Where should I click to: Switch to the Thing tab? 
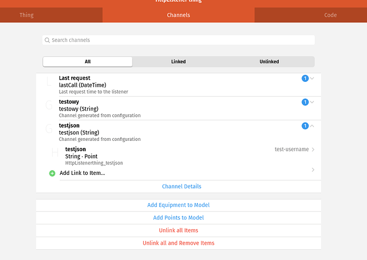(27, 15)
